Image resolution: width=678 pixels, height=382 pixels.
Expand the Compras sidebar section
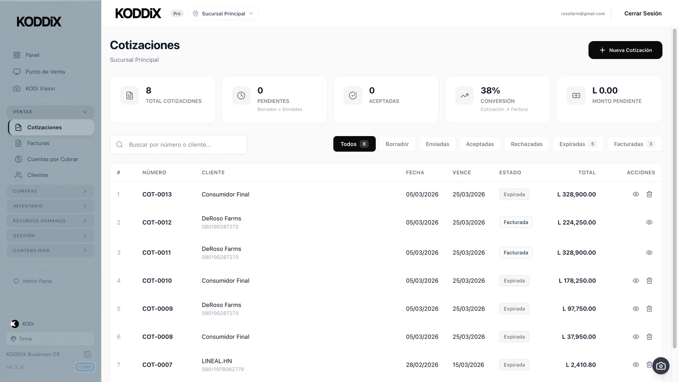tap(50, 191)
